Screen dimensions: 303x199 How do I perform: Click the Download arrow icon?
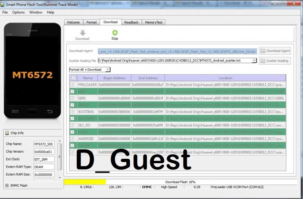click(x=83, y=33)
